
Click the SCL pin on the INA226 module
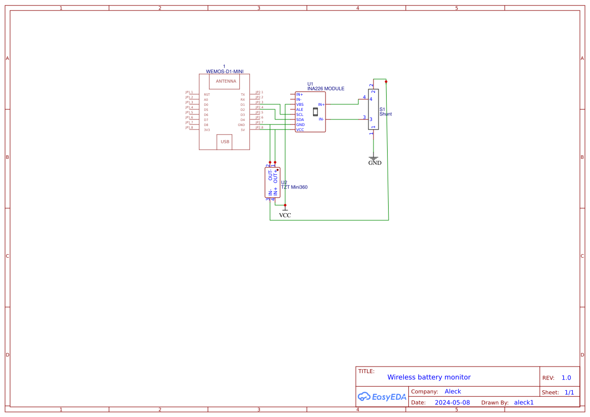coord(300,114)
